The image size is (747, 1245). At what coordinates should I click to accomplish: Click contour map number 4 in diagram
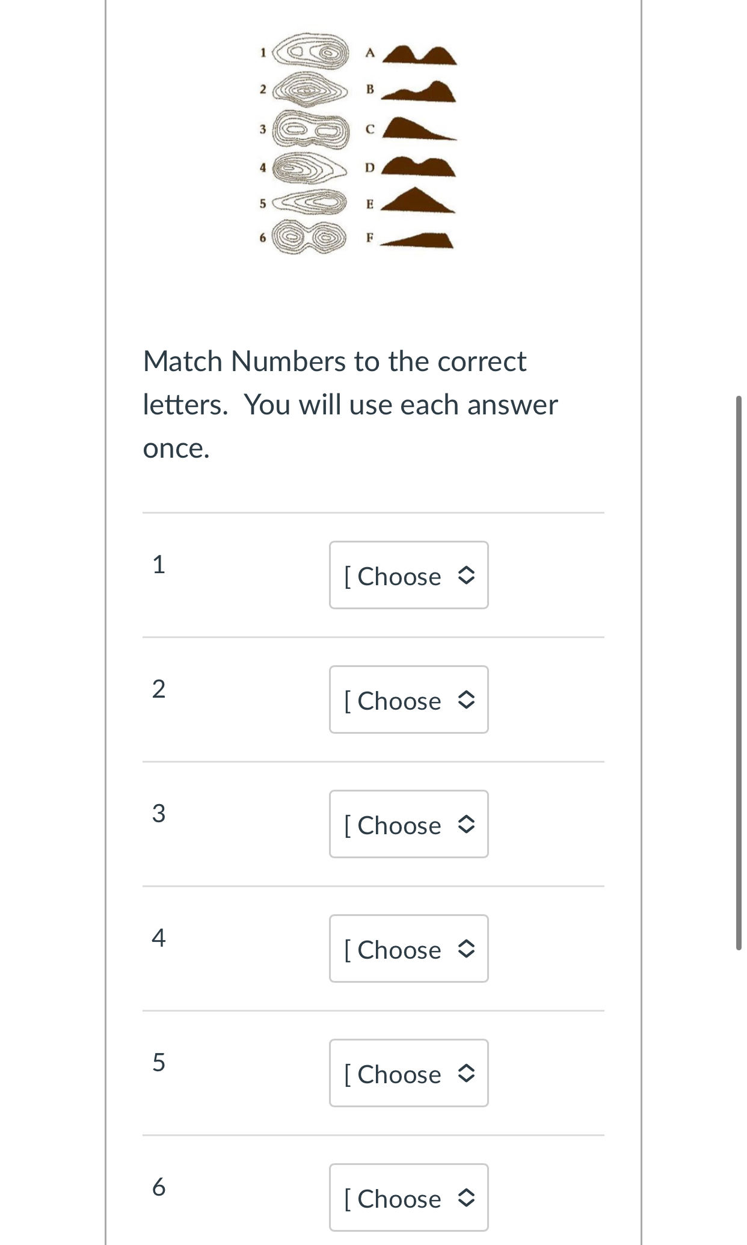click(310, 167)
